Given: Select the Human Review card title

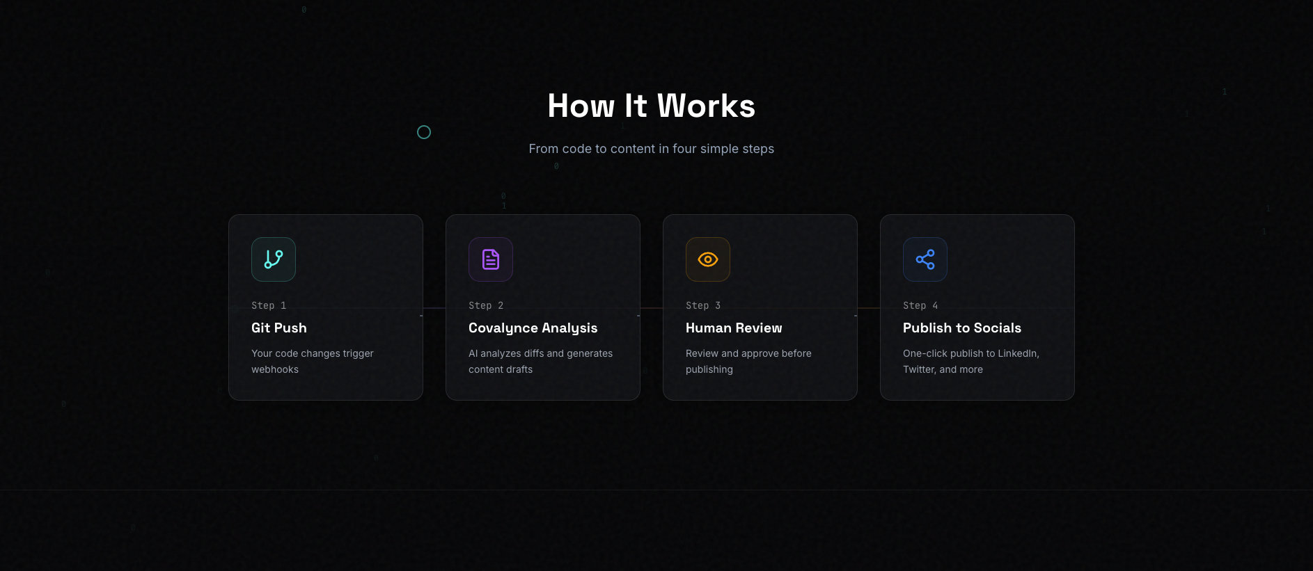Looking at the screenshot, I should [734, 328].
